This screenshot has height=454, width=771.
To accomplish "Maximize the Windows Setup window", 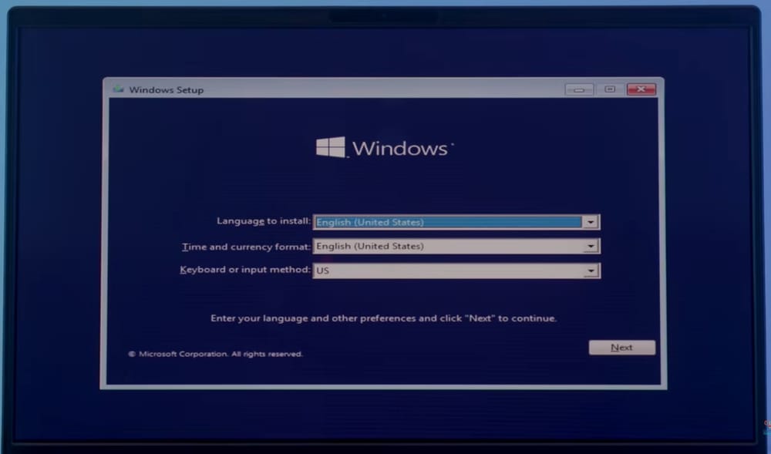I will 610,89.
